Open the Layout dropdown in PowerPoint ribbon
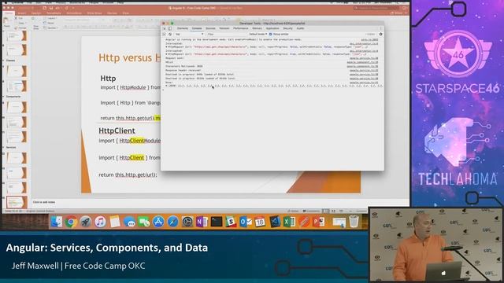504x283 pixels. point(51,19)
